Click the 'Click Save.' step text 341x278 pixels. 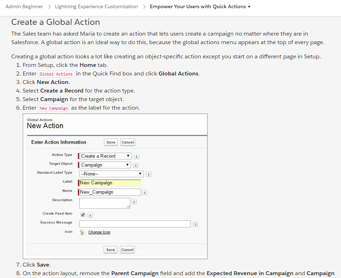click(x=37, y=265)
